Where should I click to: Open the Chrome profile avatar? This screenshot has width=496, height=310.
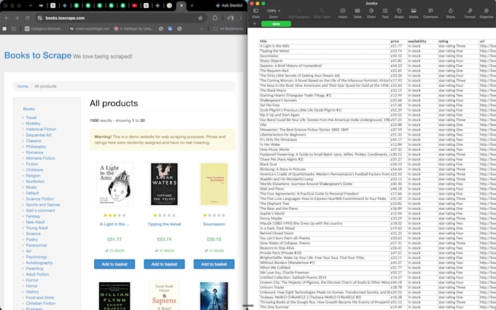[x=230, y=18]
